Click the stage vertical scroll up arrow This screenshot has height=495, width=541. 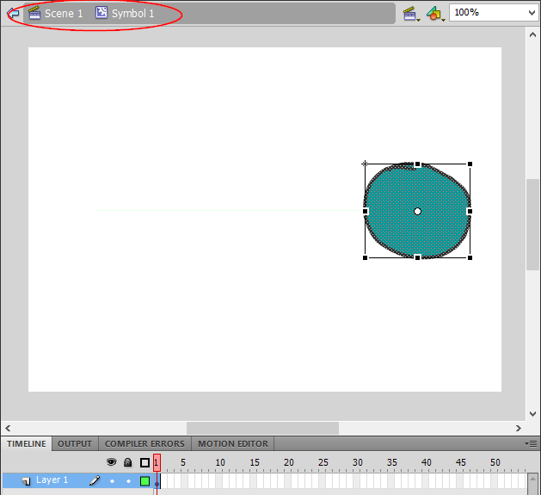pos(532,34)
